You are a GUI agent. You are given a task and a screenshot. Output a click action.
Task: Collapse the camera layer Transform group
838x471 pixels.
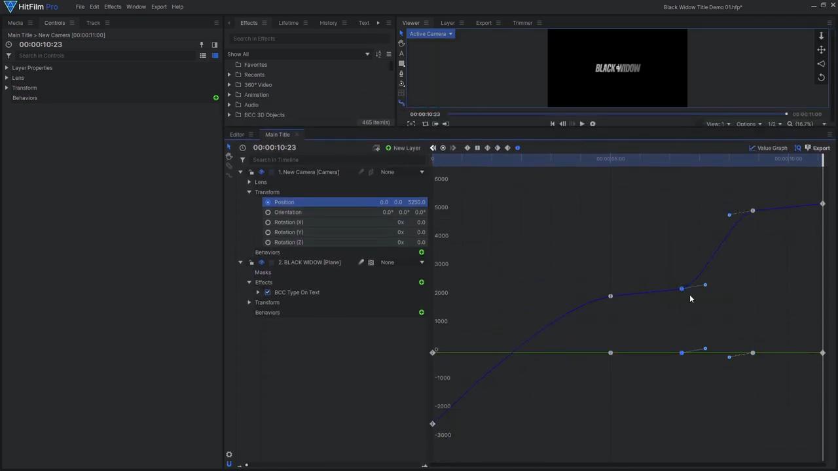click(249, 192)
